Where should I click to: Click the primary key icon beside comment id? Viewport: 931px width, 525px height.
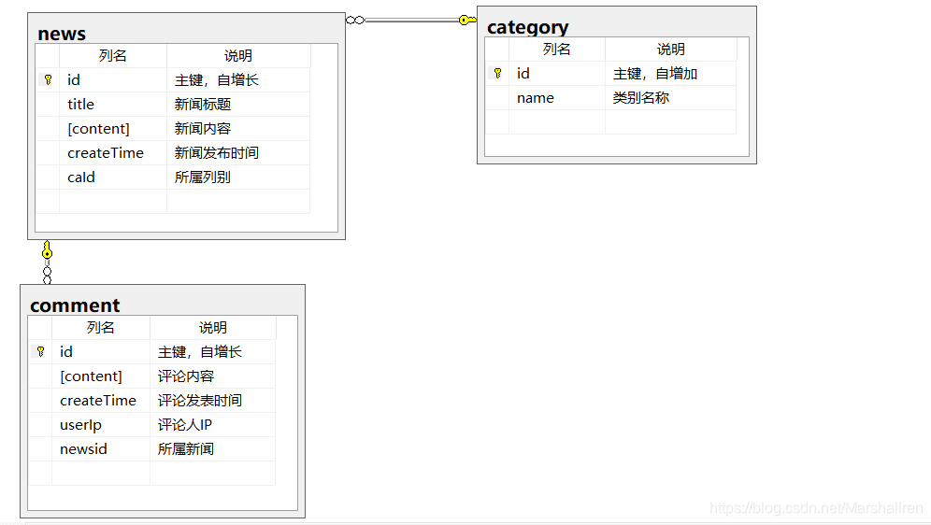(40, 351)
